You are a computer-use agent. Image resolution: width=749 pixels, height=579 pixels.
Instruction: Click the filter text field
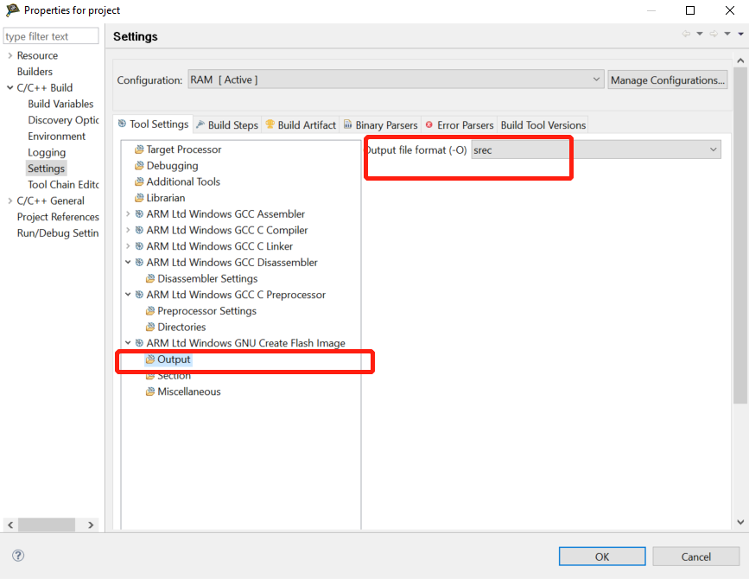click(x=50, y=35)
